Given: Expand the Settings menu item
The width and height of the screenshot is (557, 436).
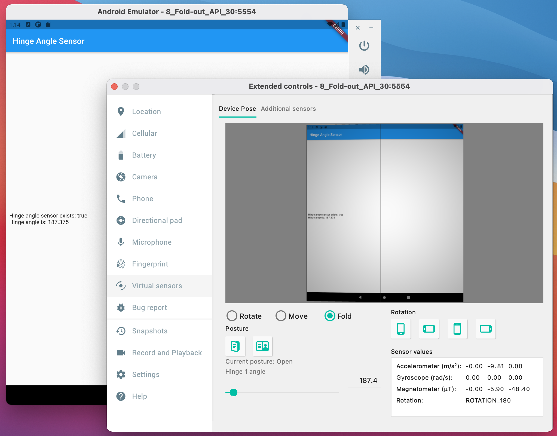Looking at the screenshot, I should click(x=146, y=374).
